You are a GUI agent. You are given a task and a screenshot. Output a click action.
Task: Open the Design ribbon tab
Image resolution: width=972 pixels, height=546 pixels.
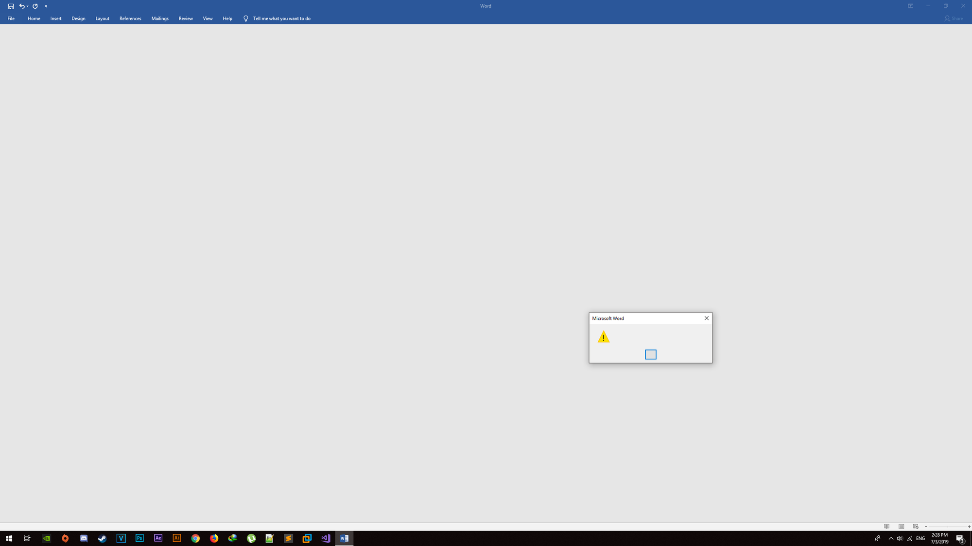78,18
